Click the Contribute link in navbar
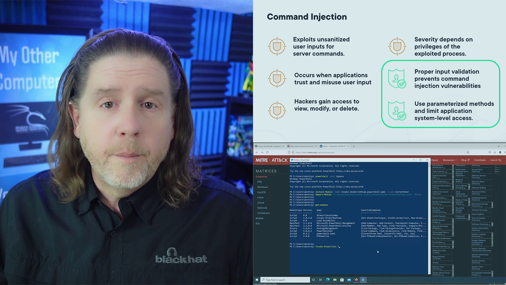 click(480, 160)
